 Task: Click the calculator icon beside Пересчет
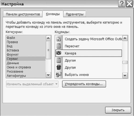[x=59, y=46]
